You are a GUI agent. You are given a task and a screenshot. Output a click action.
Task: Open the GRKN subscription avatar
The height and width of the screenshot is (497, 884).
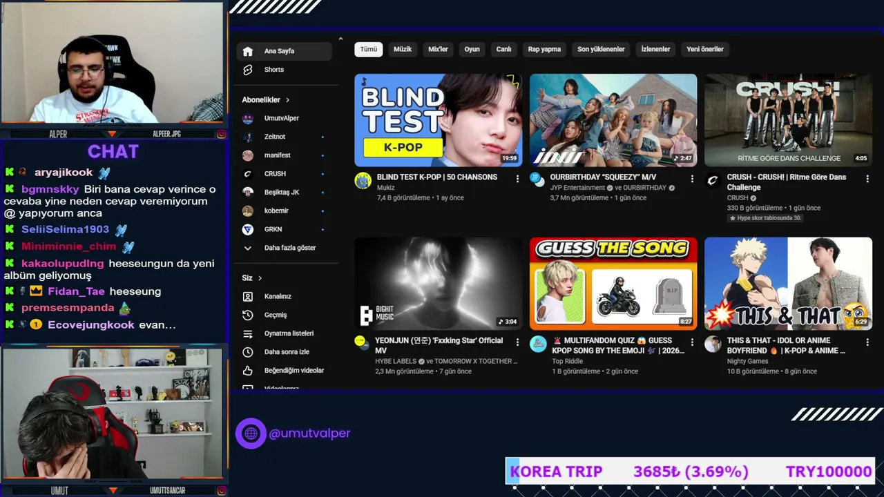click(x=248, y=229)
